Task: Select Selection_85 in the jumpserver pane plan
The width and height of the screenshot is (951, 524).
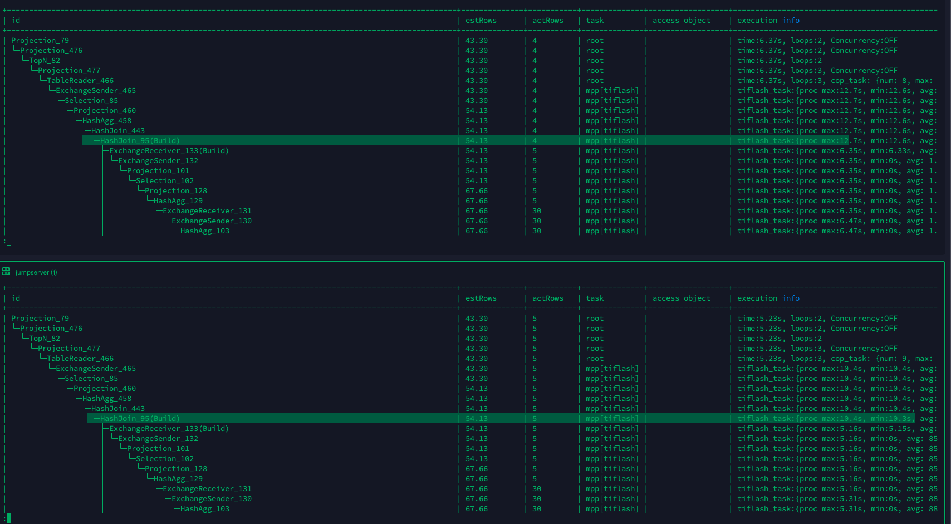Action: [x=91, y=379]
